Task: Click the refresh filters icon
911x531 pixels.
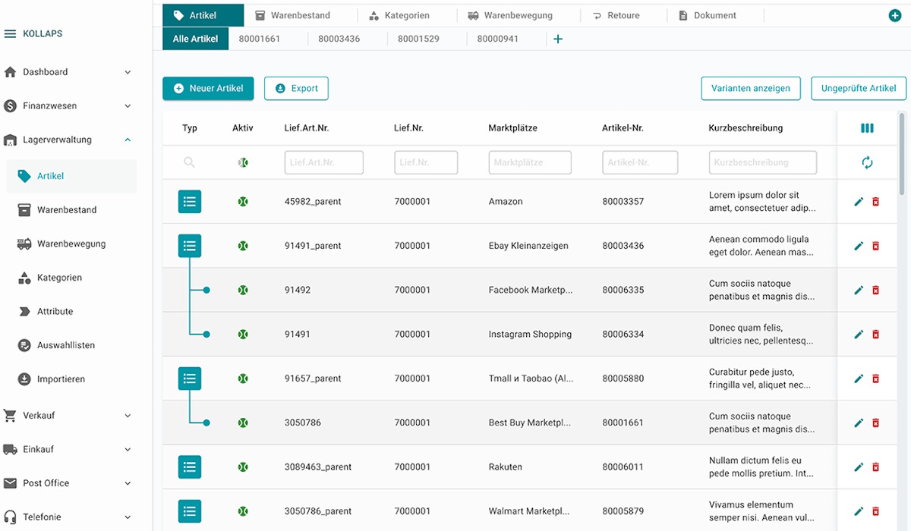Action: point(867,162)
